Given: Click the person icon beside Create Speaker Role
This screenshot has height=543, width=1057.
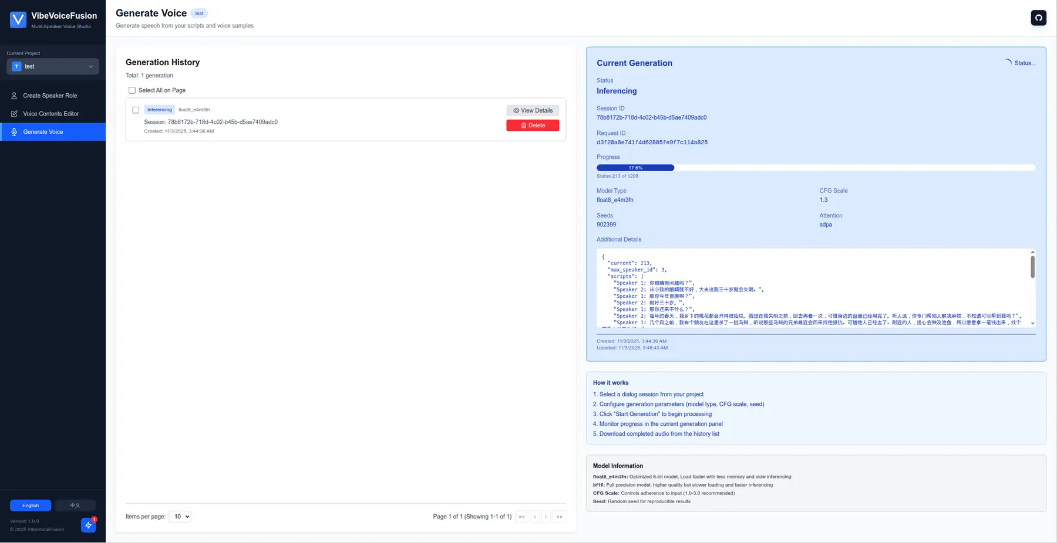Looking at the screenshot, I should pyautogui.click(x=14, y=96).
